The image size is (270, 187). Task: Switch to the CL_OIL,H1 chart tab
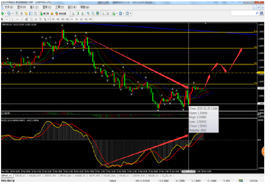pos(167,176)
